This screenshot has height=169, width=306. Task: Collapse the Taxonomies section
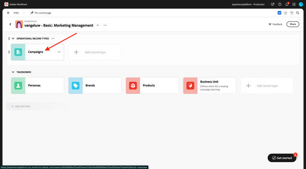pos(13,72)
